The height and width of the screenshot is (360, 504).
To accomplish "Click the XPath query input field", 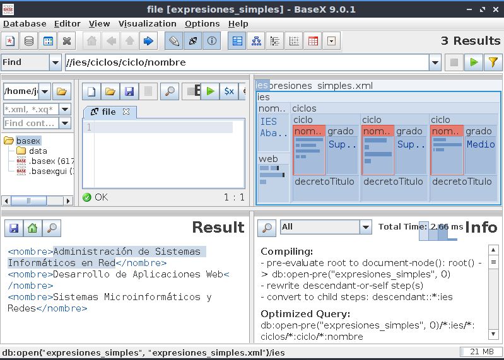I will (x=246, y=62).
